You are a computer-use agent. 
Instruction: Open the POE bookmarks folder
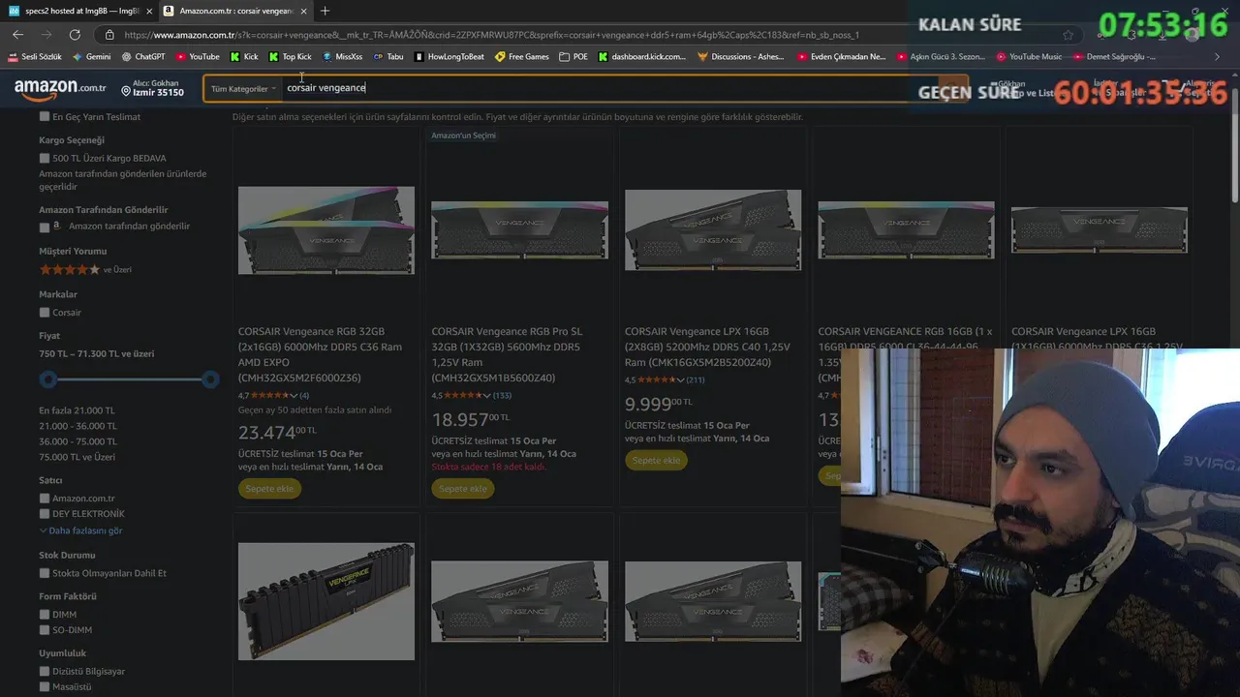tap(573, 57)
